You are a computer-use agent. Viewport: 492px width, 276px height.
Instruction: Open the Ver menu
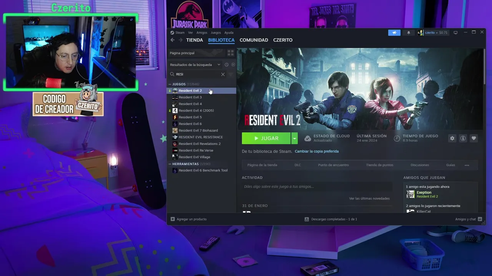[190, 33]
